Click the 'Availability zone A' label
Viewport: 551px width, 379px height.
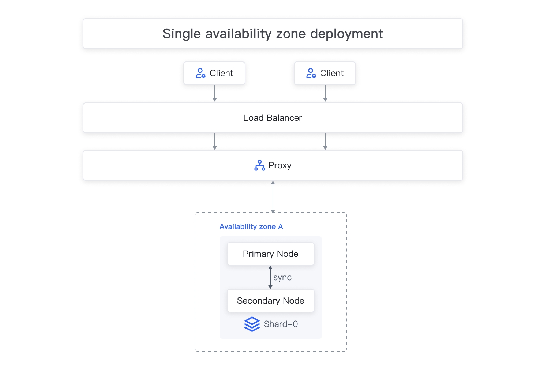(251, 227)
